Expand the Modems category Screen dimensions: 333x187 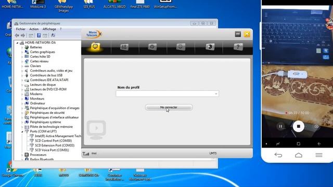tap(22, 94)
